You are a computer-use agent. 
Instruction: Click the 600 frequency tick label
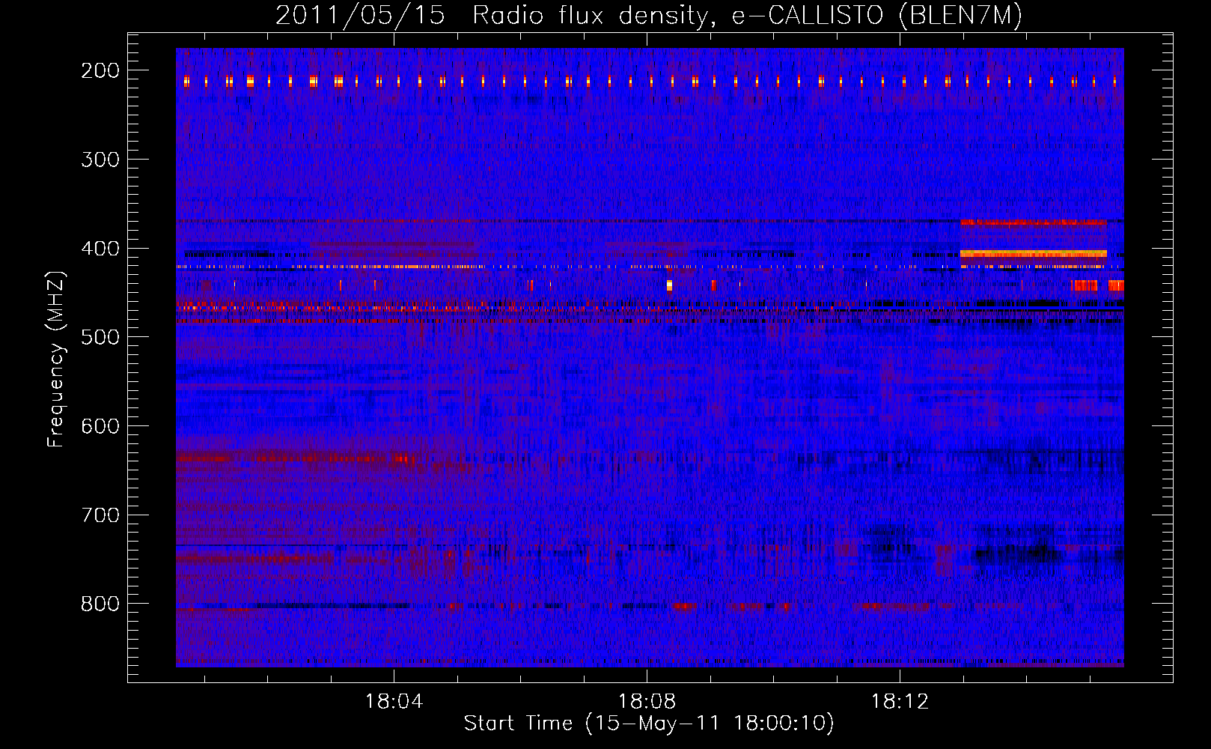click(100, 426)
